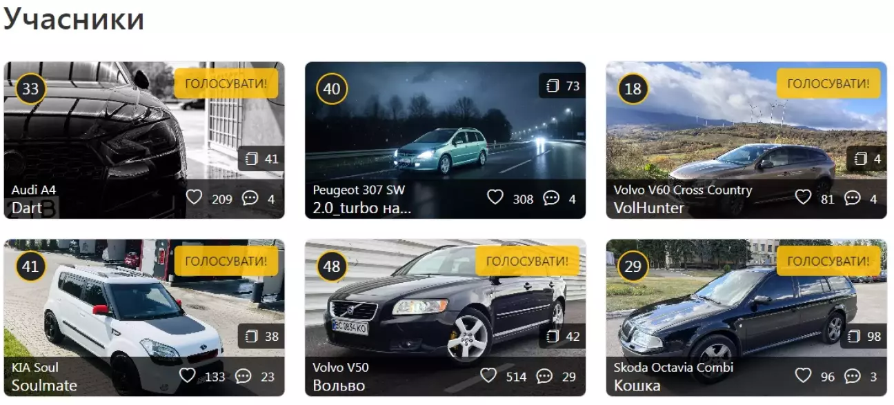Click Голосувати on the Volvo V50 card
Image resolution: width=894 pixels, height=405 pixels.
point(528,261)
